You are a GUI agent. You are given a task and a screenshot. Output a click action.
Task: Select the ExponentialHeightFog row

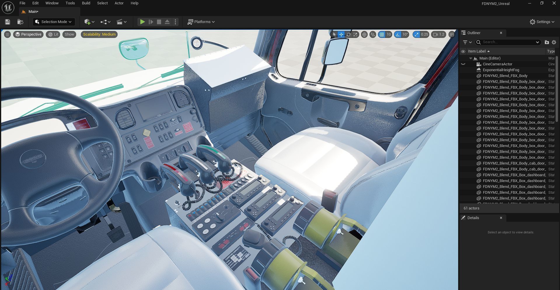point(508,70)
